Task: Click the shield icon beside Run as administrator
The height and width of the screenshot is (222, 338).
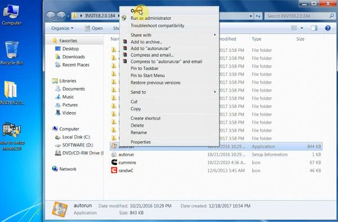Action: point(124,18)
